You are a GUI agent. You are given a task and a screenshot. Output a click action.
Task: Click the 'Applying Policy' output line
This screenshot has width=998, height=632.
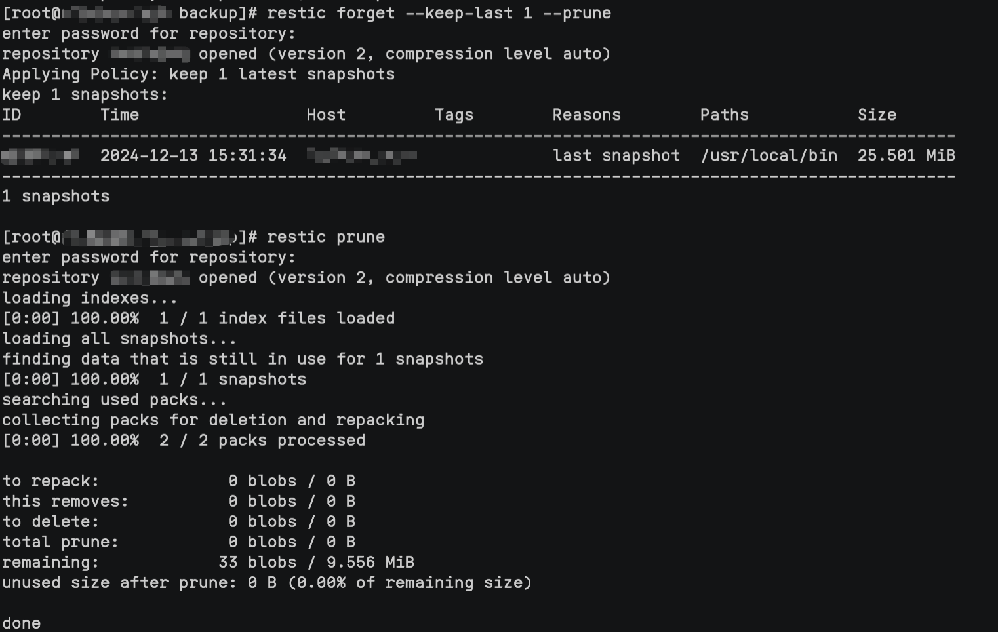pos(198,74)
